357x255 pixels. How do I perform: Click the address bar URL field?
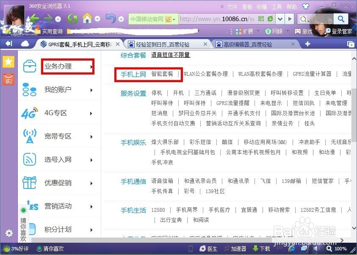coord(217,19)
